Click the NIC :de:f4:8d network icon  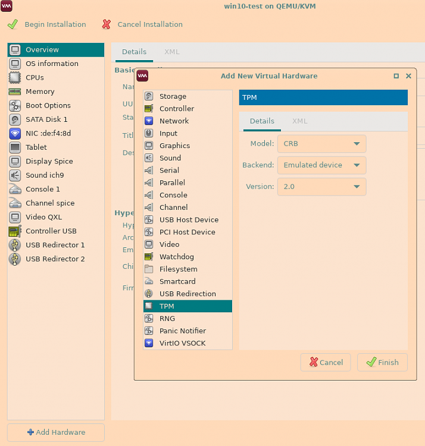15,133
